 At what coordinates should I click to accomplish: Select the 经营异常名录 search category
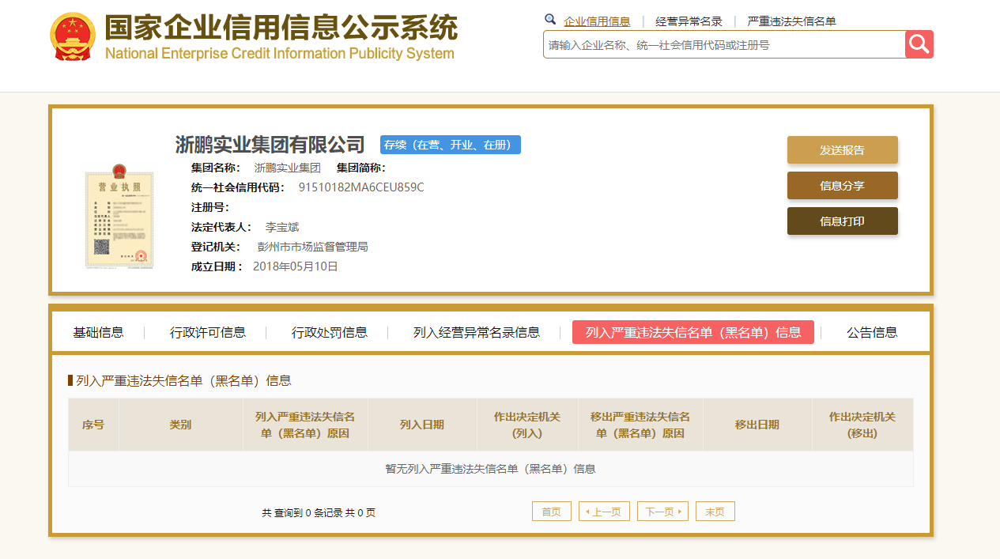[x=689, y=21]
